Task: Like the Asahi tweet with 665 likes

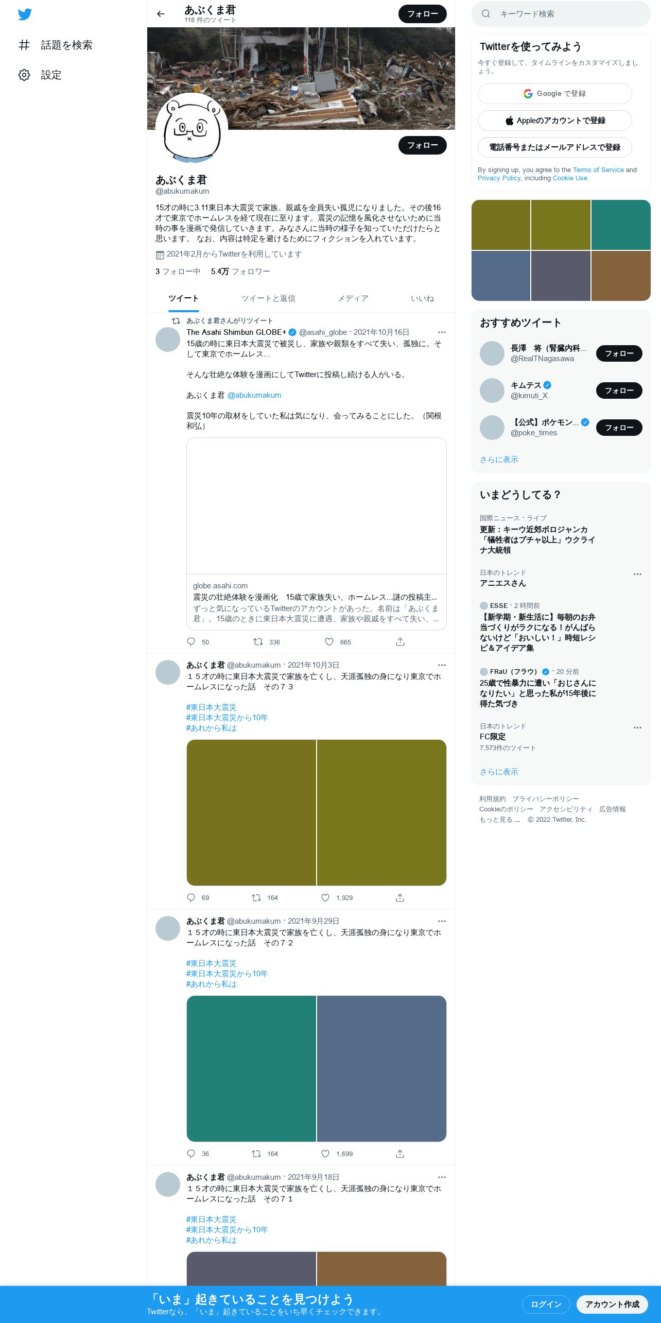Action: point(338,642)
